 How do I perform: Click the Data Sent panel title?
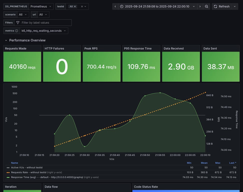(x=210, y=48)
